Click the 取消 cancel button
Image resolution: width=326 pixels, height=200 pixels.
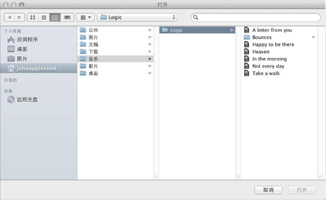pyautogui.click(x=268, y=190)
